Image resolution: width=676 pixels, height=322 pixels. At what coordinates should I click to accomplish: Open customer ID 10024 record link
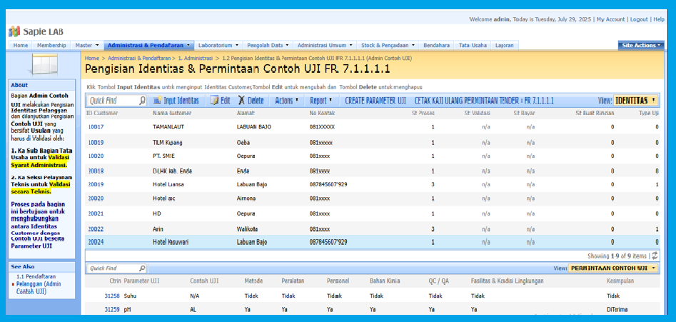point(96,242)
